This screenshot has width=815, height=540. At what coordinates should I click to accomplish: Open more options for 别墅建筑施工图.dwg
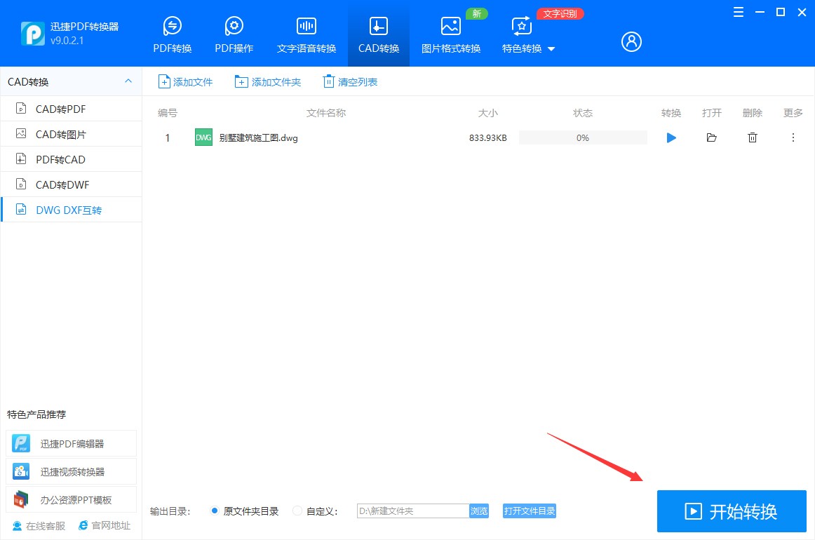[793, 137]
